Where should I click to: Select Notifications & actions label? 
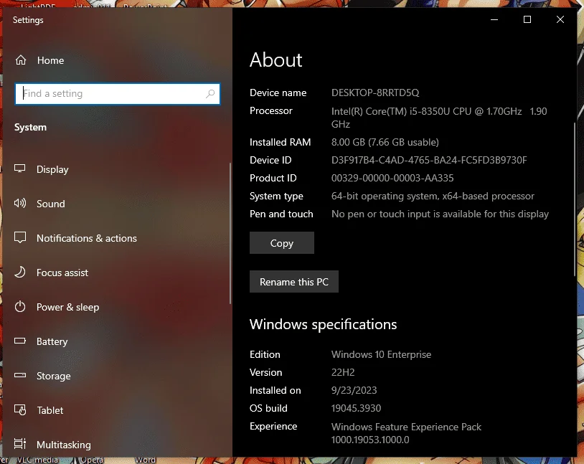(87, 238)
